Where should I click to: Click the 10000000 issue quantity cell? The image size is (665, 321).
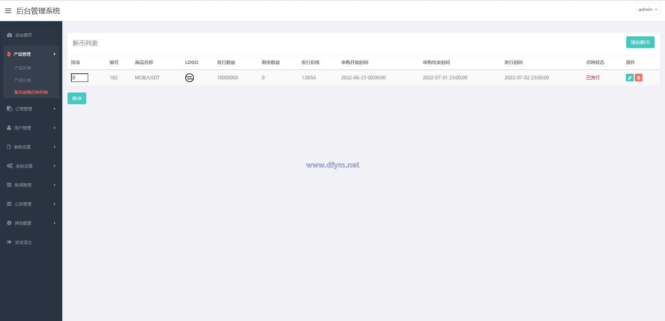coord(228,78)
